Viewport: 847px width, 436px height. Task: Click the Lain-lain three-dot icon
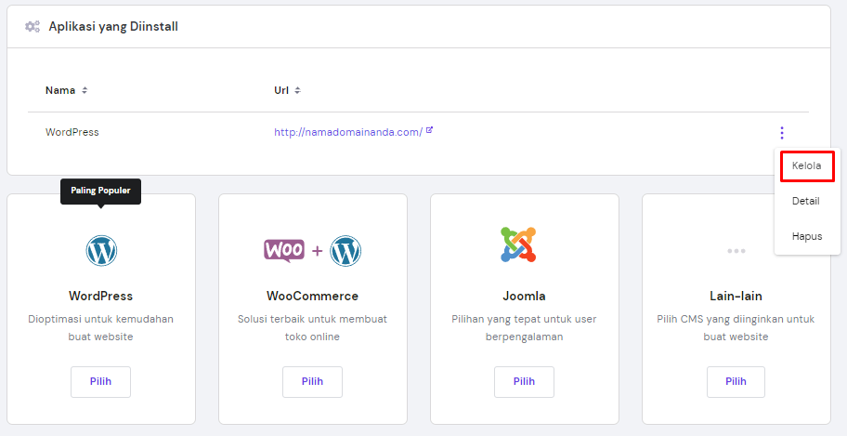[x=736, y=251]
